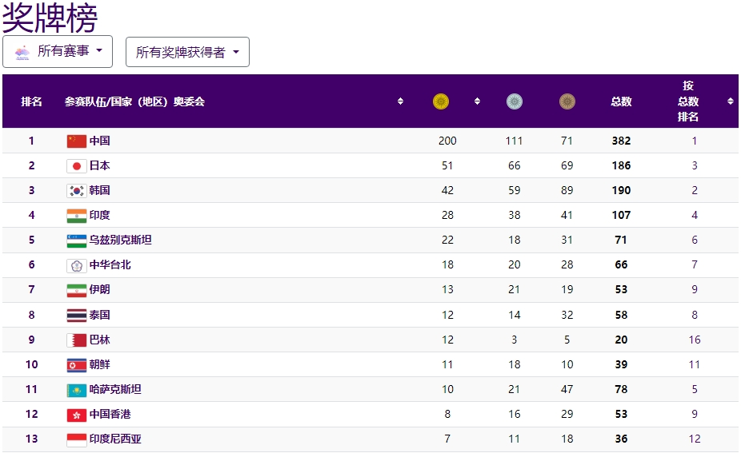Open the 中国香港 team link

pos(110,415)
